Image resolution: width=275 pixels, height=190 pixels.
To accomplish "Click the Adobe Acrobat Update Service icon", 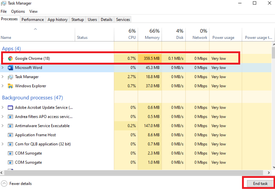I will [x=10, y=107].
